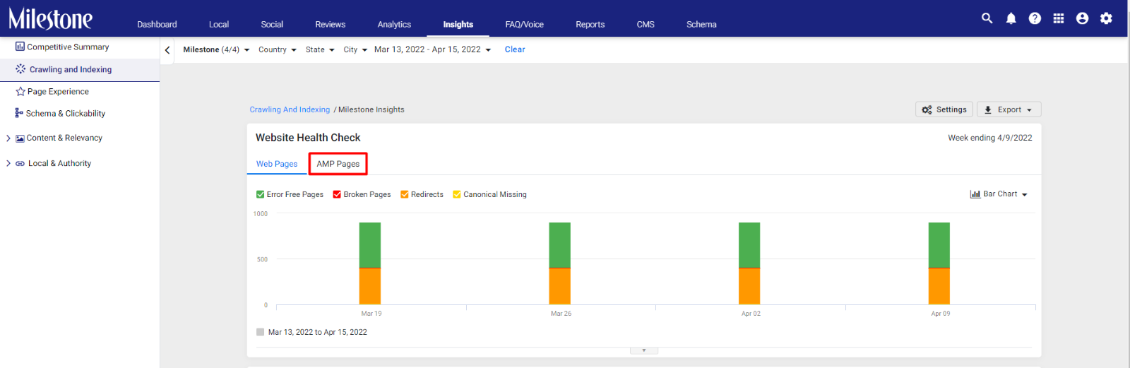Click the green bar segment for Mar 19

[x=370, y=245]
